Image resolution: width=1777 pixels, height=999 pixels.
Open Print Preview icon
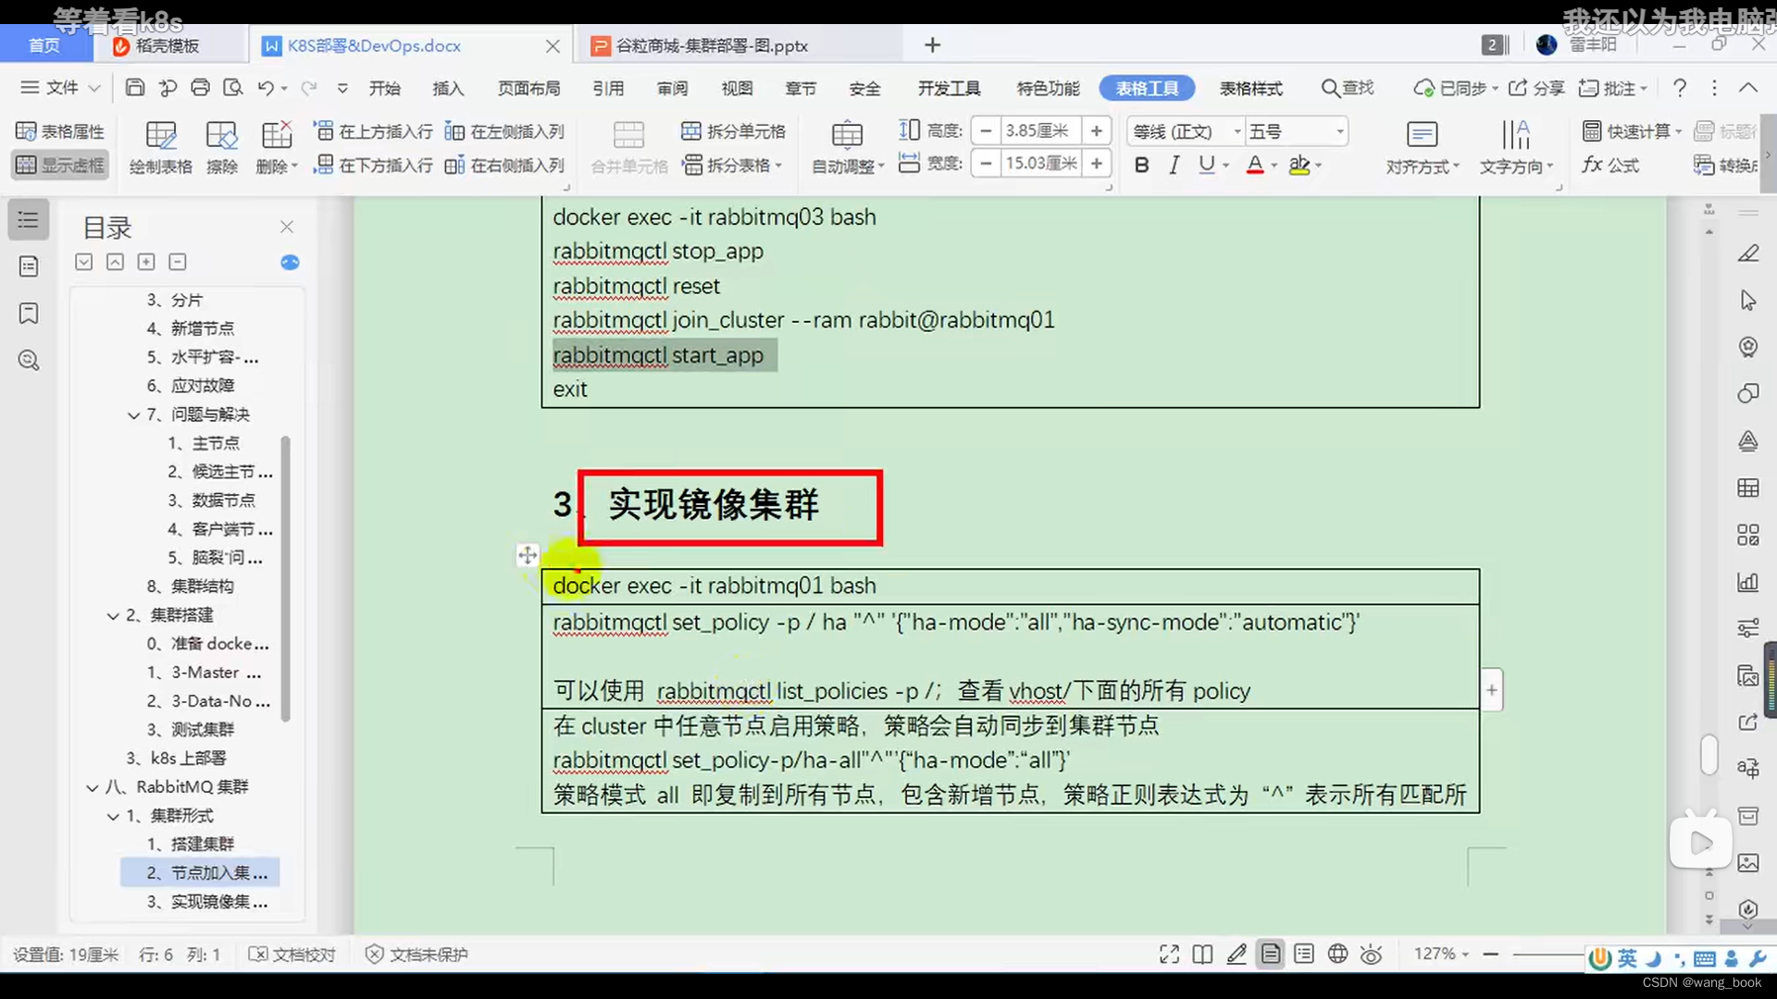tap(233, 88)
